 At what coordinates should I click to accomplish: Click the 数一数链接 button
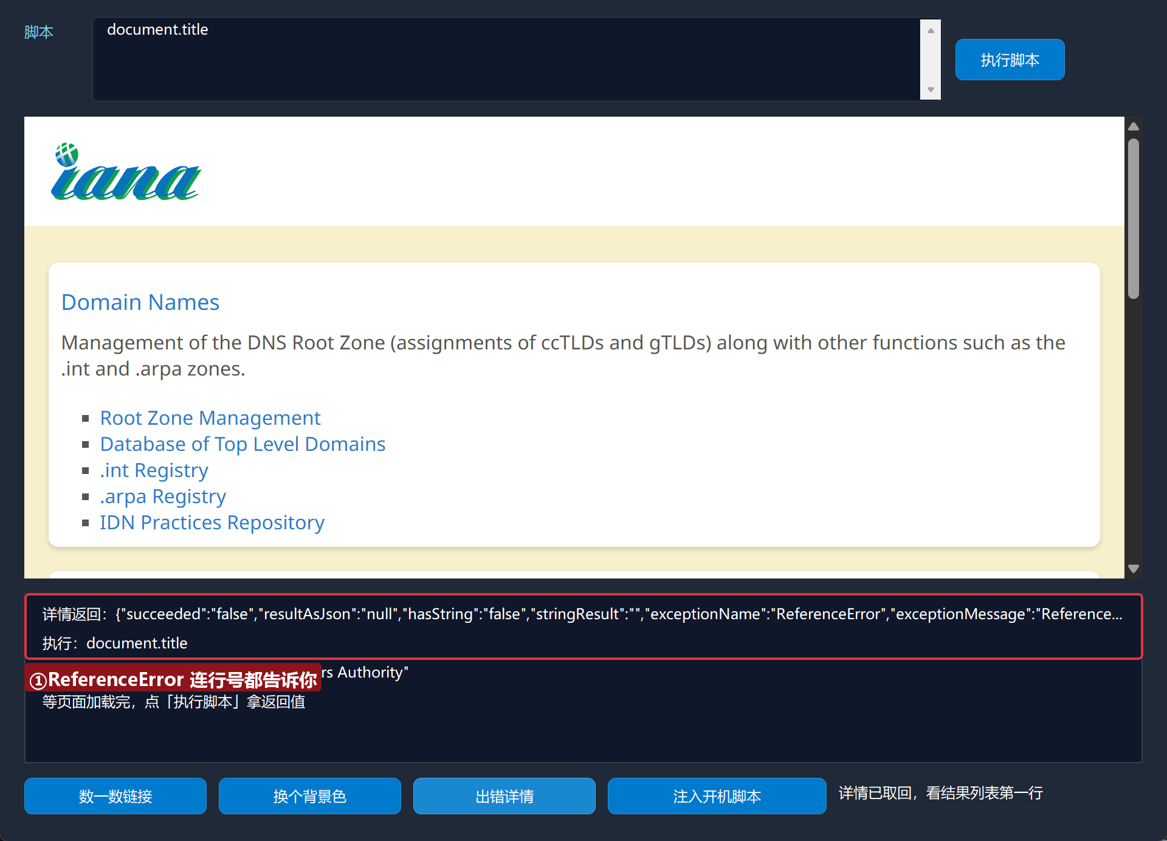(x=115, y=796)
